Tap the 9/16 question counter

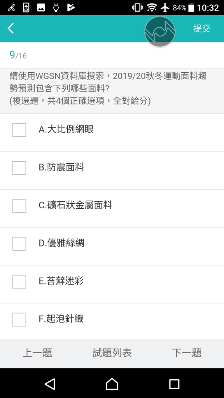[18, 55]
